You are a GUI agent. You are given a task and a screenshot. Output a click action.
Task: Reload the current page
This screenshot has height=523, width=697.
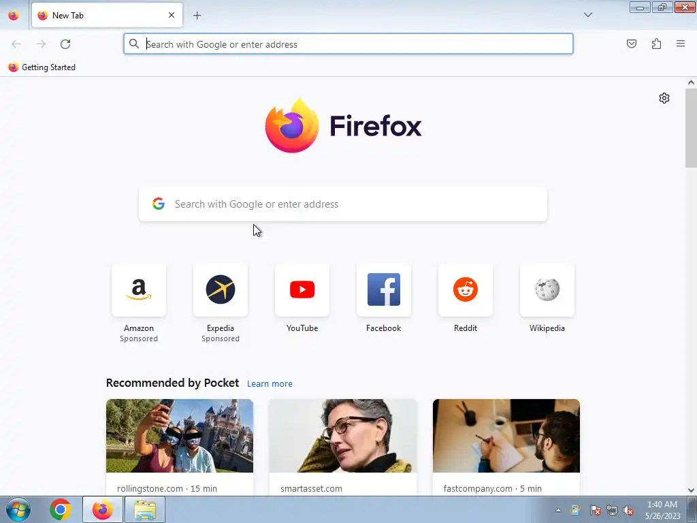click(65, 44)
